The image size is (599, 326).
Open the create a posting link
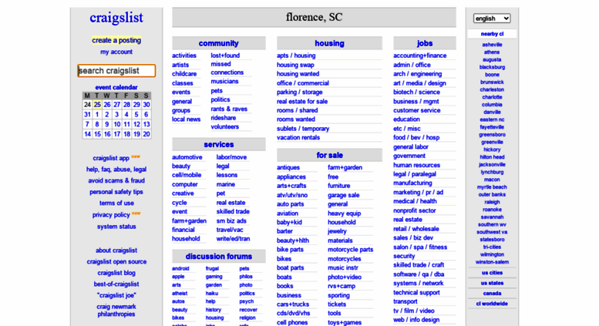point(116,40)
